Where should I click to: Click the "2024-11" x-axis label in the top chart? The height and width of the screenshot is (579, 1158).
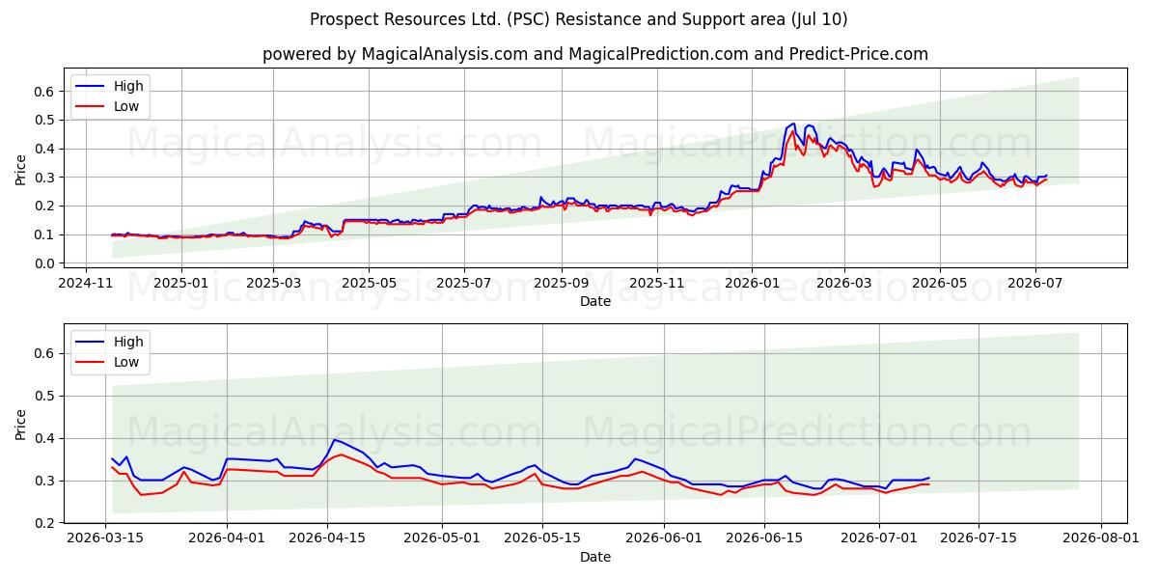point(87,283)
